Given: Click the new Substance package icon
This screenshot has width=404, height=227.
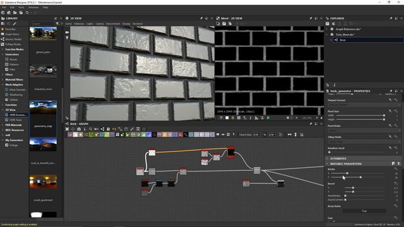Looking at the screenshot, I should click(x=3, y=13).
